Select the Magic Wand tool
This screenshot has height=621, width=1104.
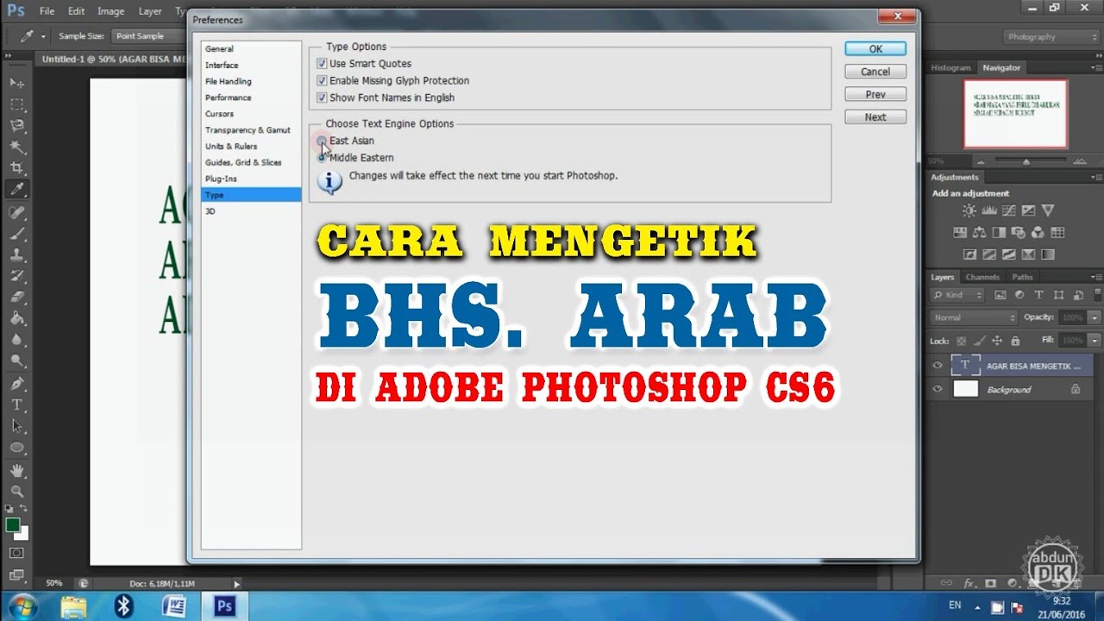pos(16,147)
